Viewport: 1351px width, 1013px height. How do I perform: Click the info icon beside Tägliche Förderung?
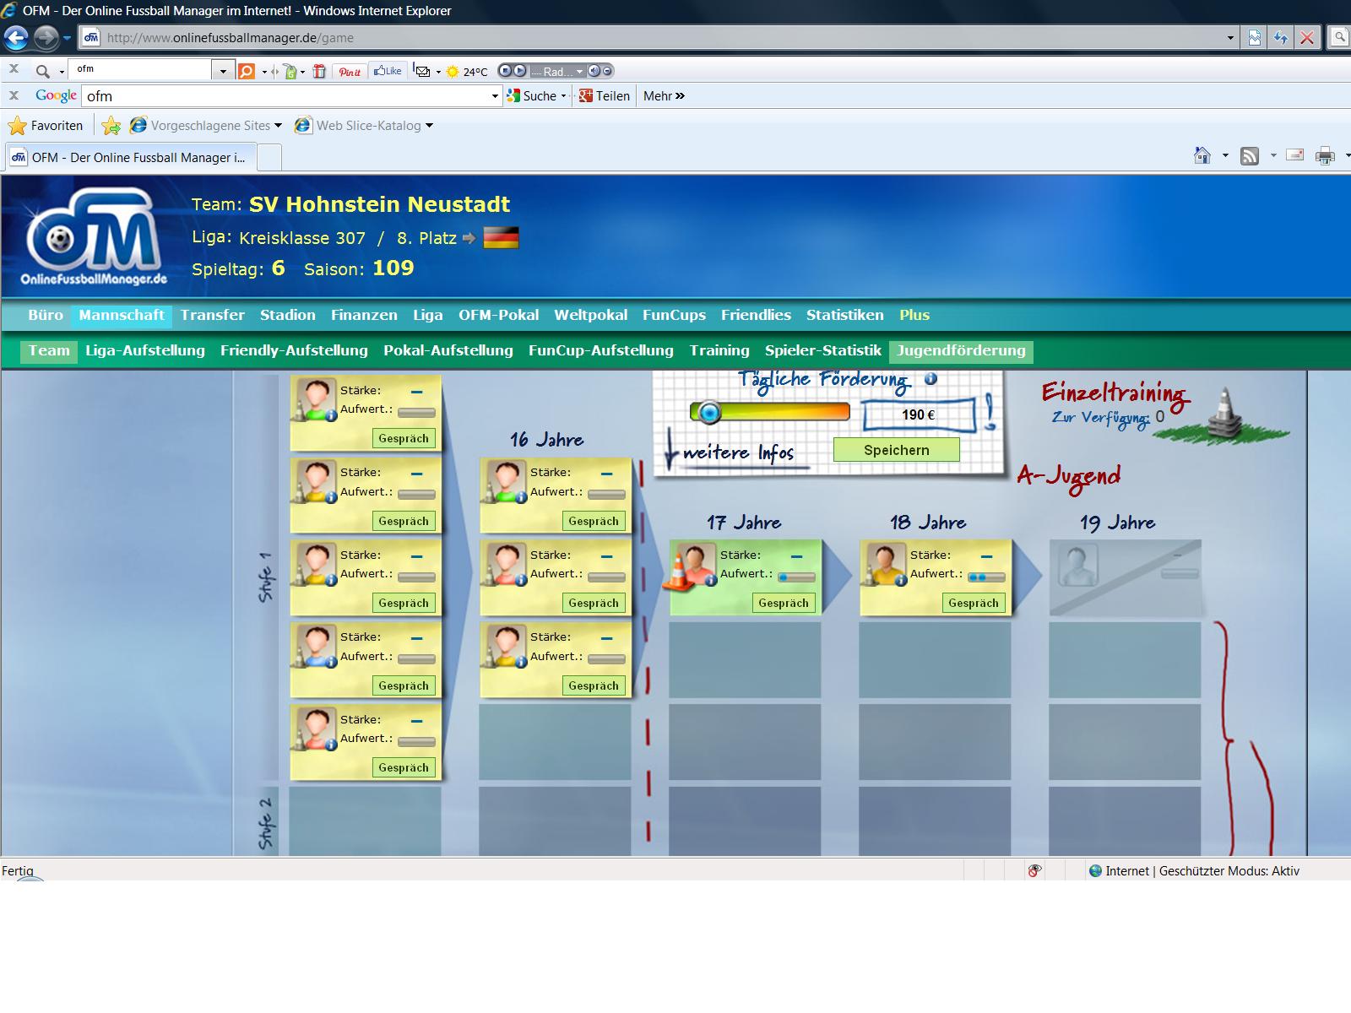pyautogui.click(x=931, y=379)
